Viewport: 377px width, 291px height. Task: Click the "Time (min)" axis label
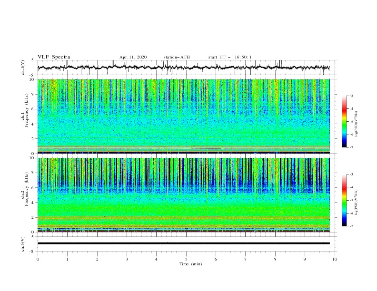[190, 264]
